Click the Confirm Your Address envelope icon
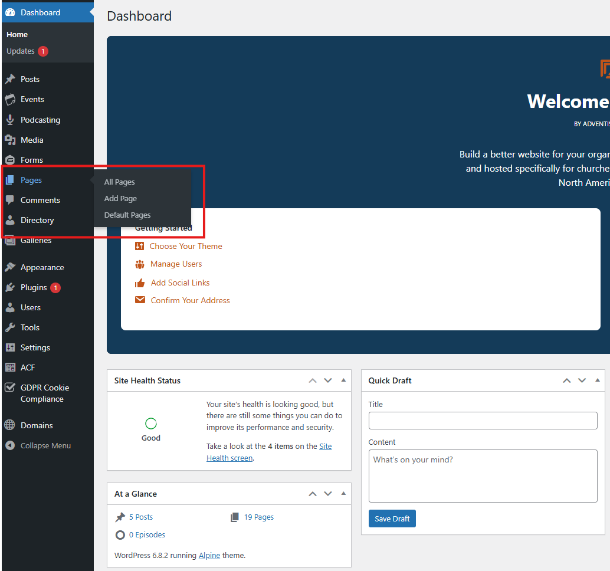The width and height of the screenshot is (610, 571). pyautogui.click(x=140, y=300)
